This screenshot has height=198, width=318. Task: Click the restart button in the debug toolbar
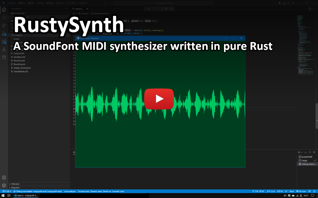tap(166, 9)
